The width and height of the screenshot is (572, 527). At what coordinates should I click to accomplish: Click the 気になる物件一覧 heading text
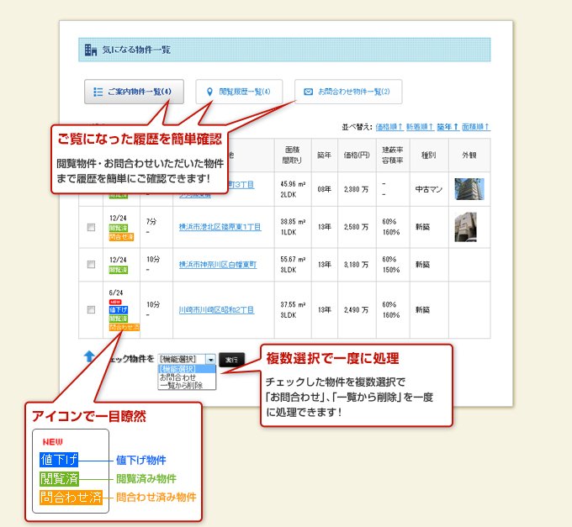136,50
